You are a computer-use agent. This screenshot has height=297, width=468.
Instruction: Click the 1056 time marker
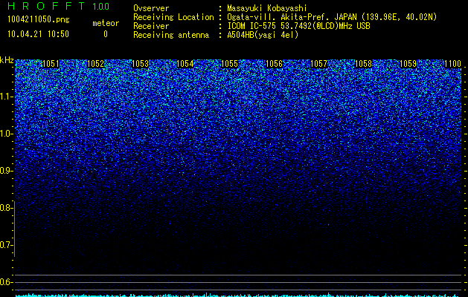tap(274, 64)
